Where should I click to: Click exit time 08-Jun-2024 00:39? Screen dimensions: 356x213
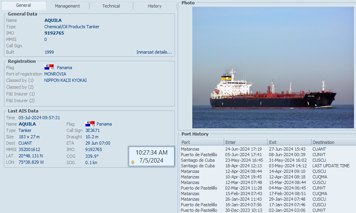click(287, 155)
